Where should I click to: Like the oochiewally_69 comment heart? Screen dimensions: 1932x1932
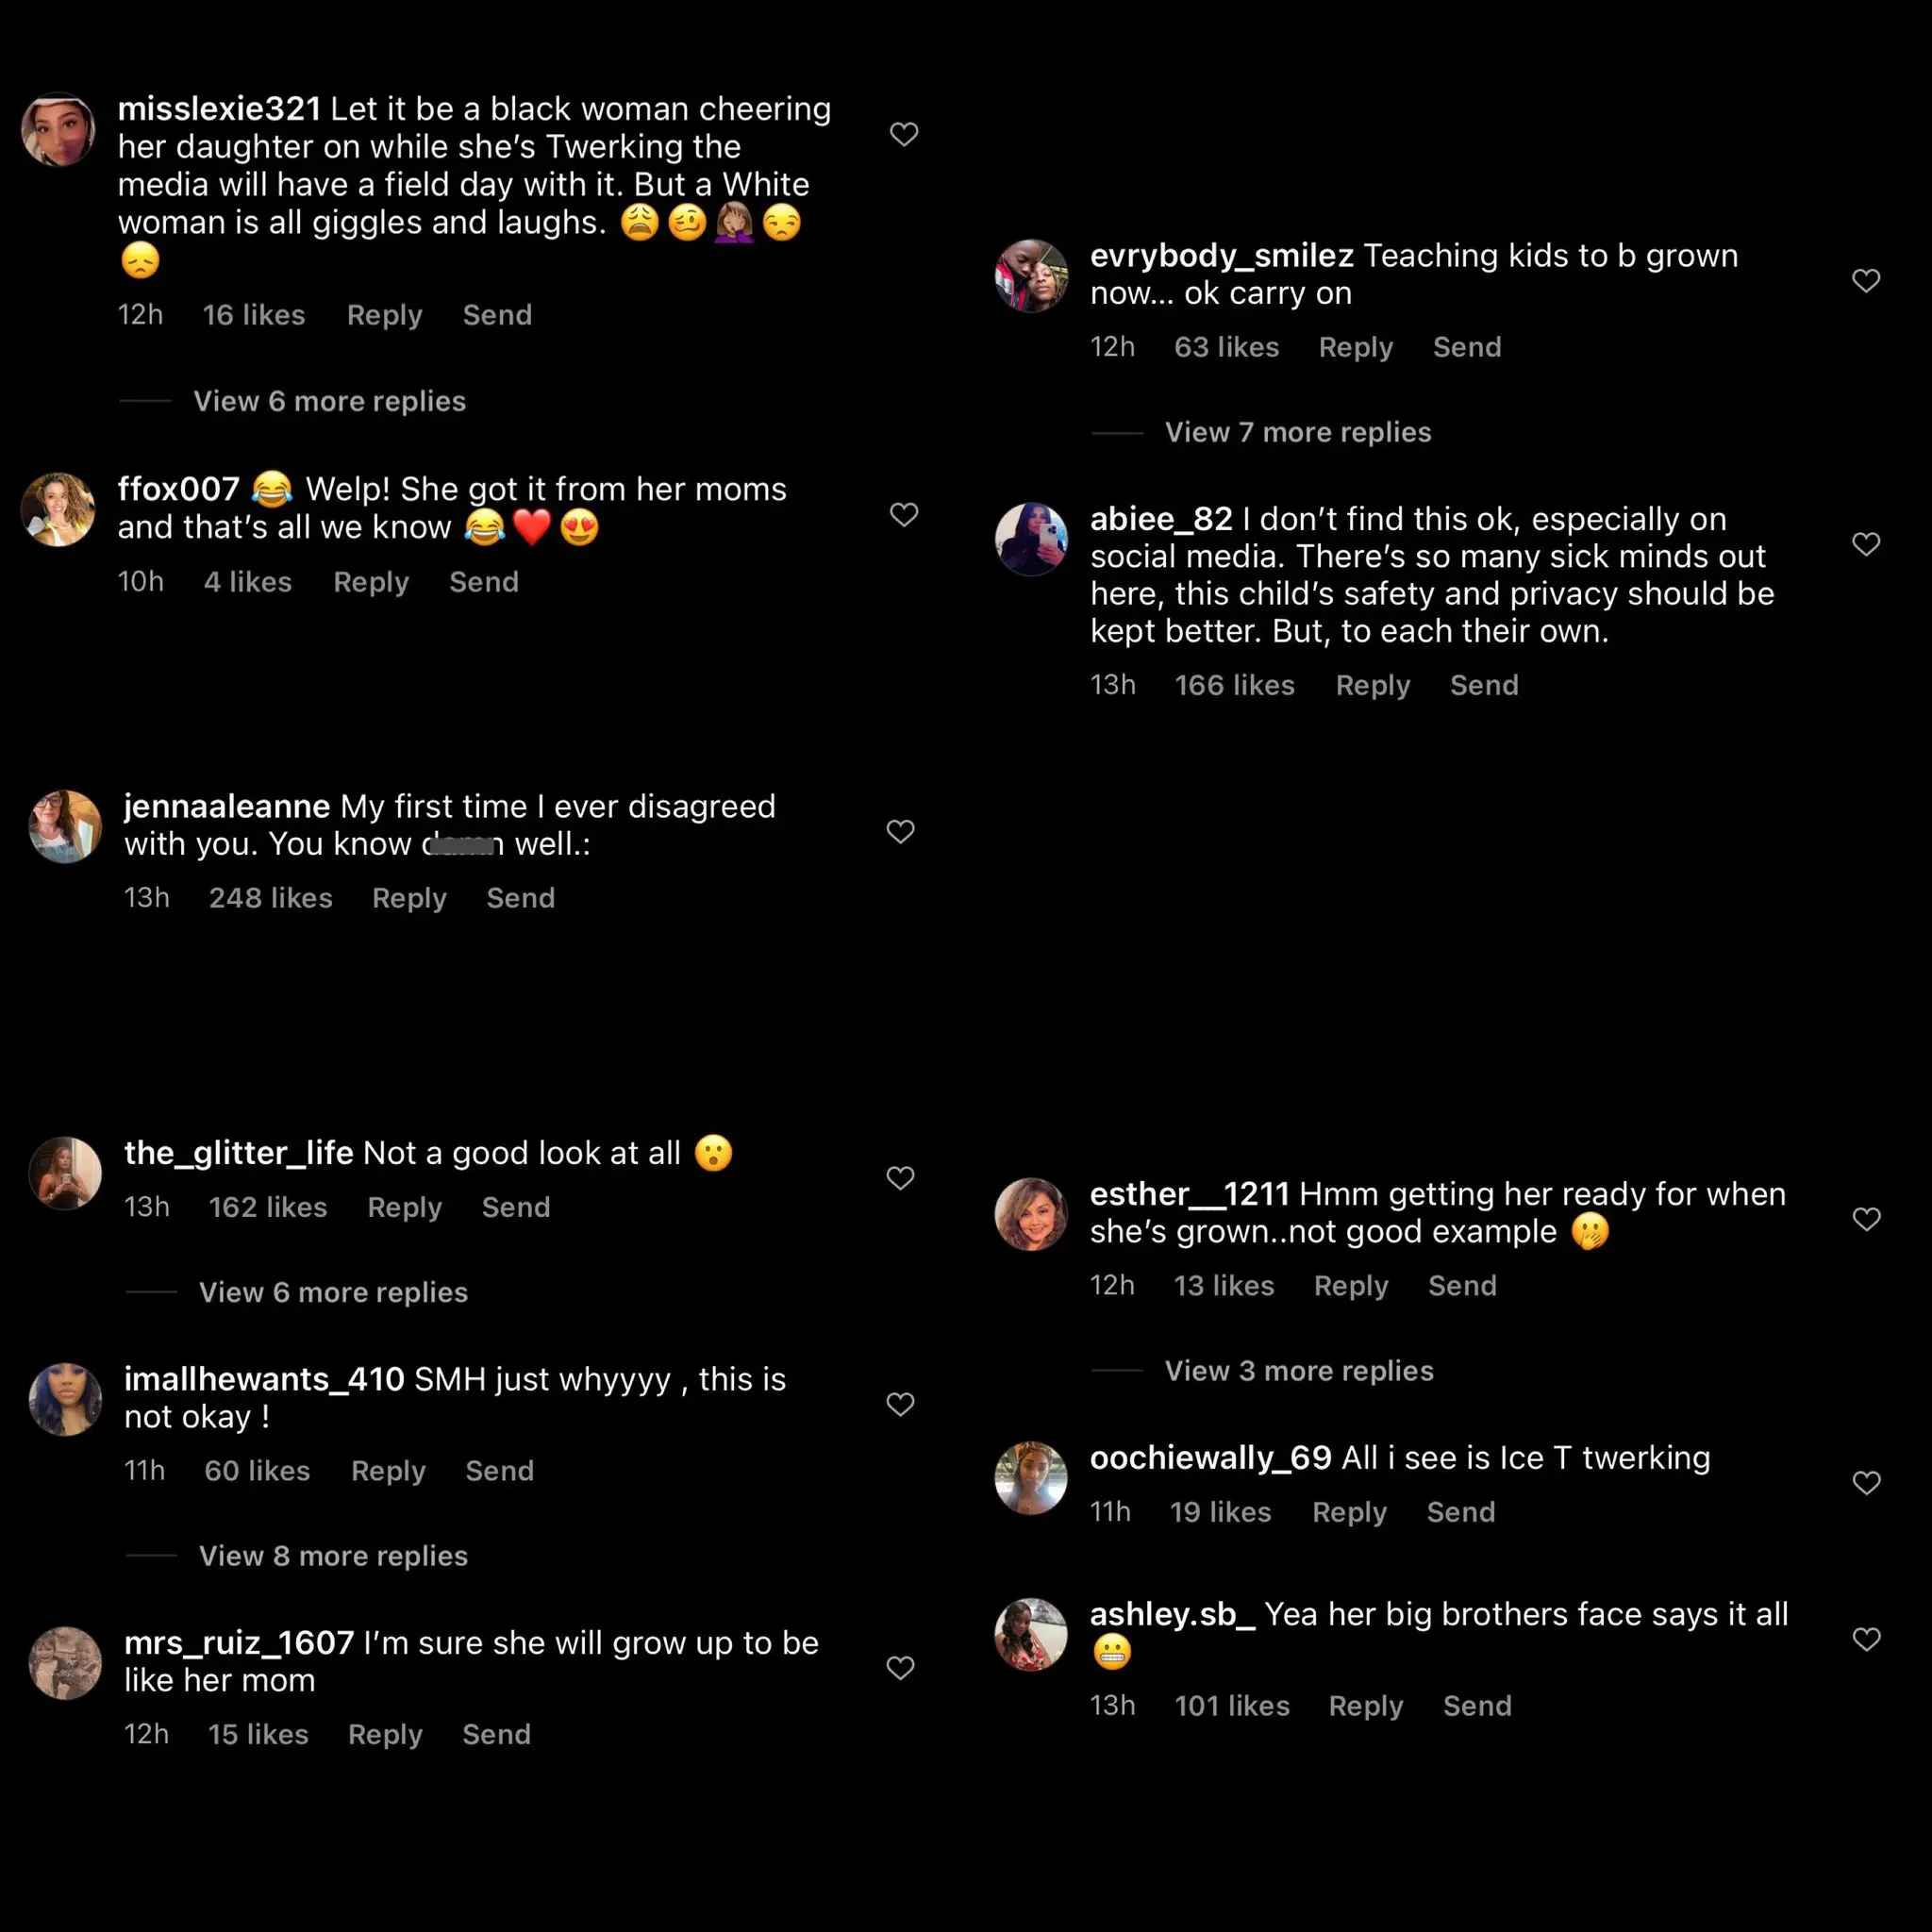tap(1866, 1482)
